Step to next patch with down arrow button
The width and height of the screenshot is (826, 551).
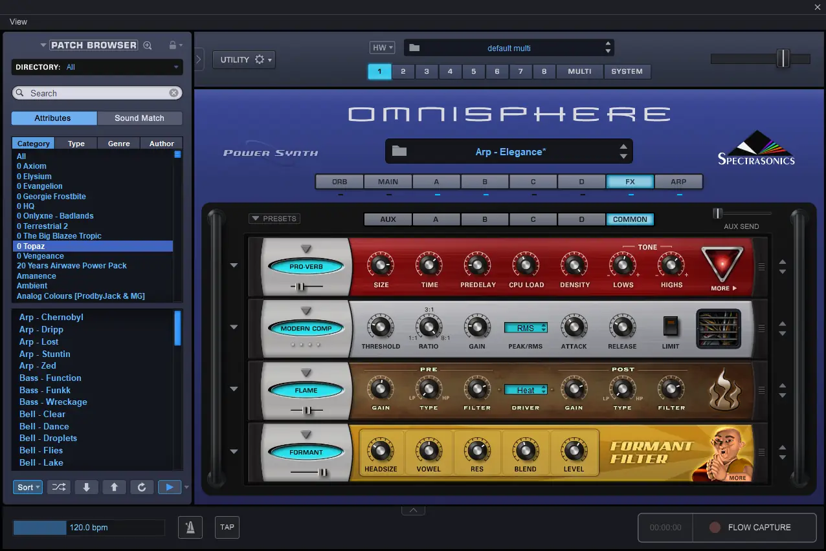(x=87, y=487)
